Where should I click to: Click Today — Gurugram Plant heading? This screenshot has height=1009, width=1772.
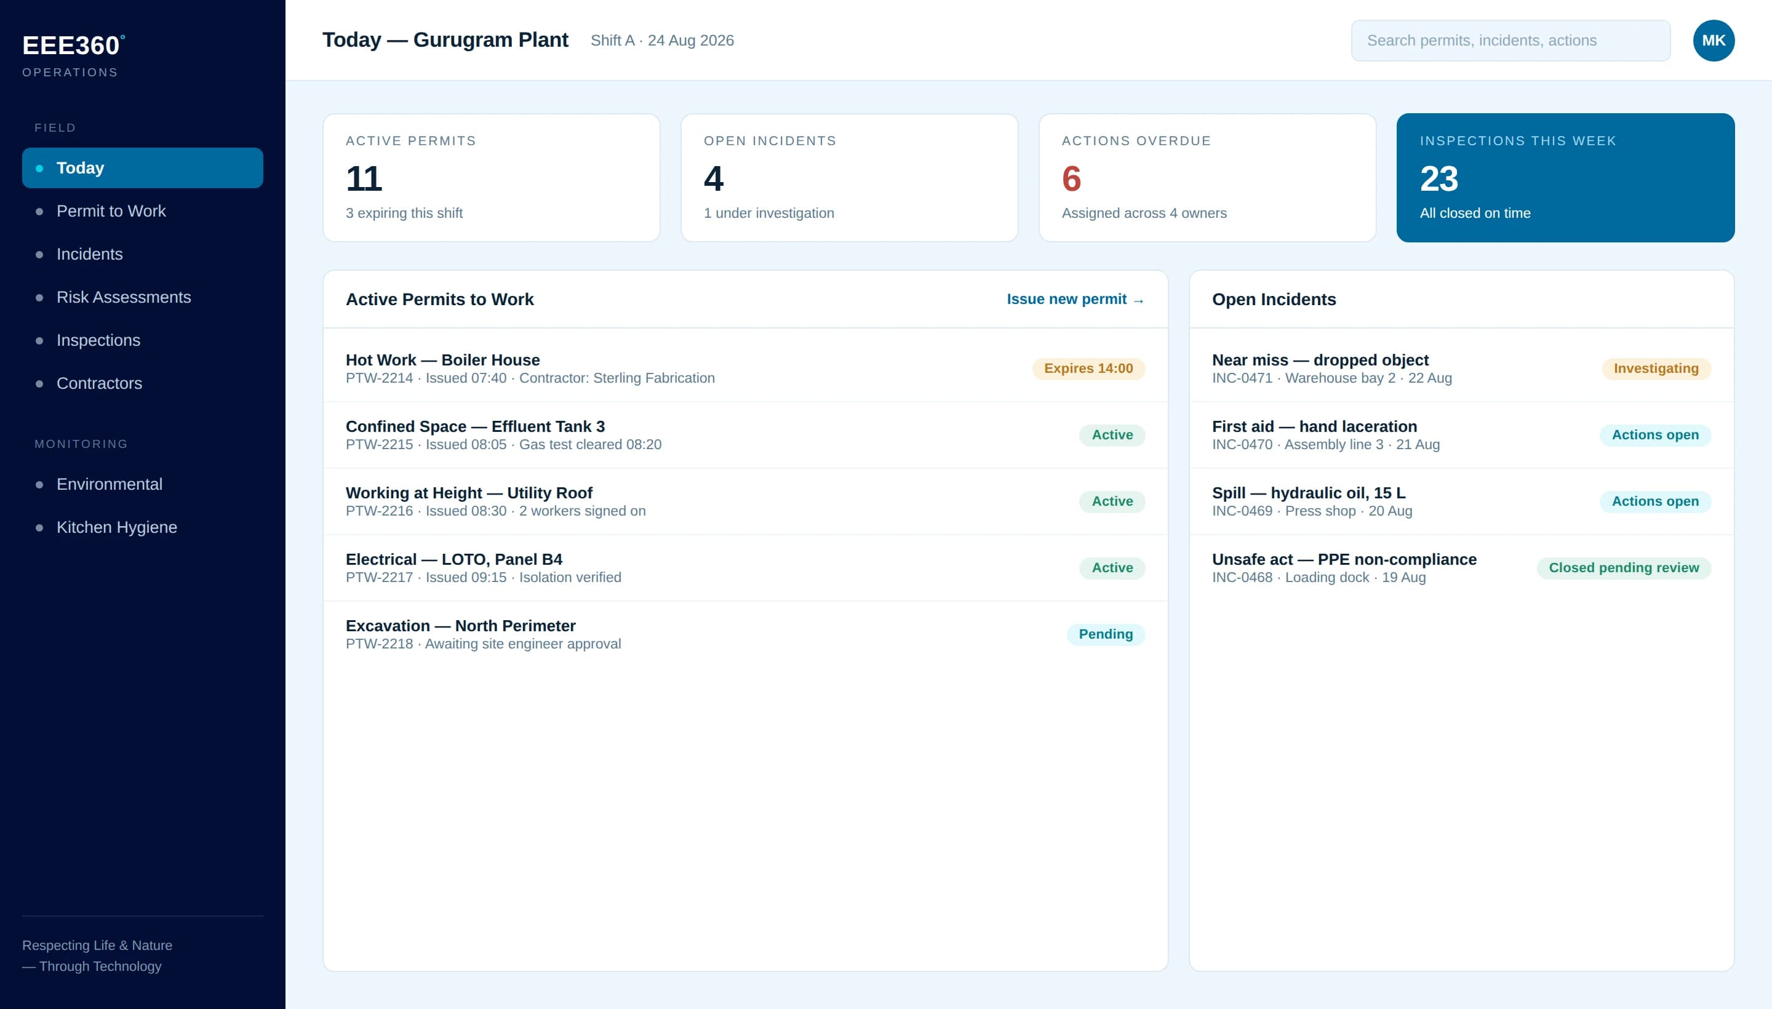click(445, 40)
